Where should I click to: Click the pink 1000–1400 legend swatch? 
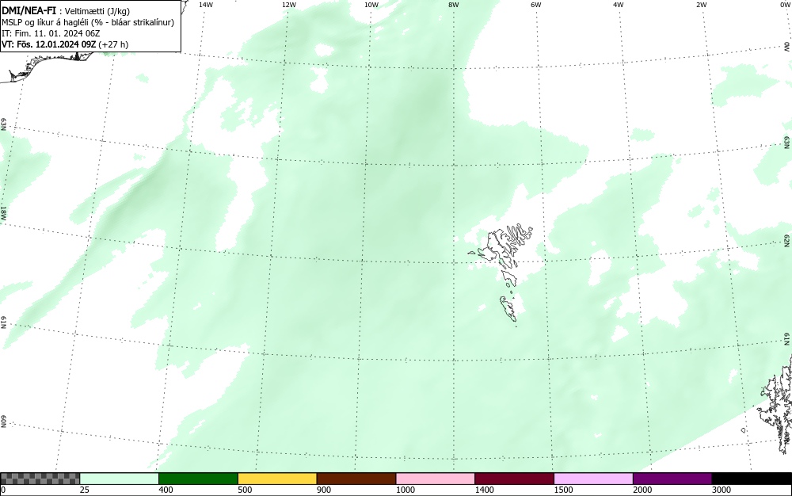point(436,479)
